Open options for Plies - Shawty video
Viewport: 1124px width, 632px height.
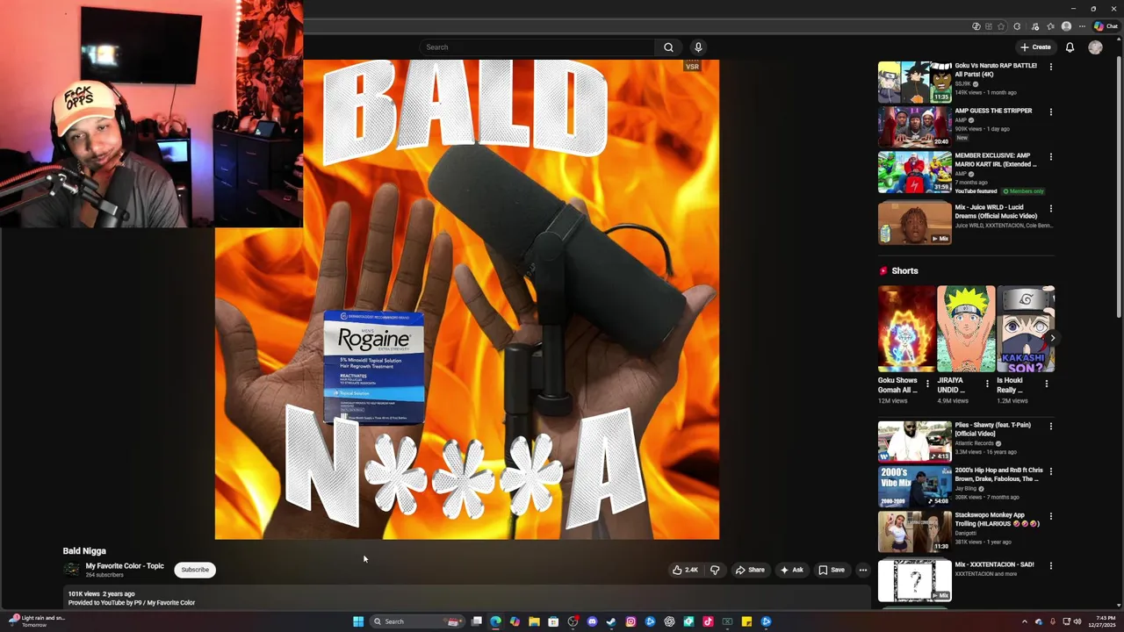[x=1050, y=426]
